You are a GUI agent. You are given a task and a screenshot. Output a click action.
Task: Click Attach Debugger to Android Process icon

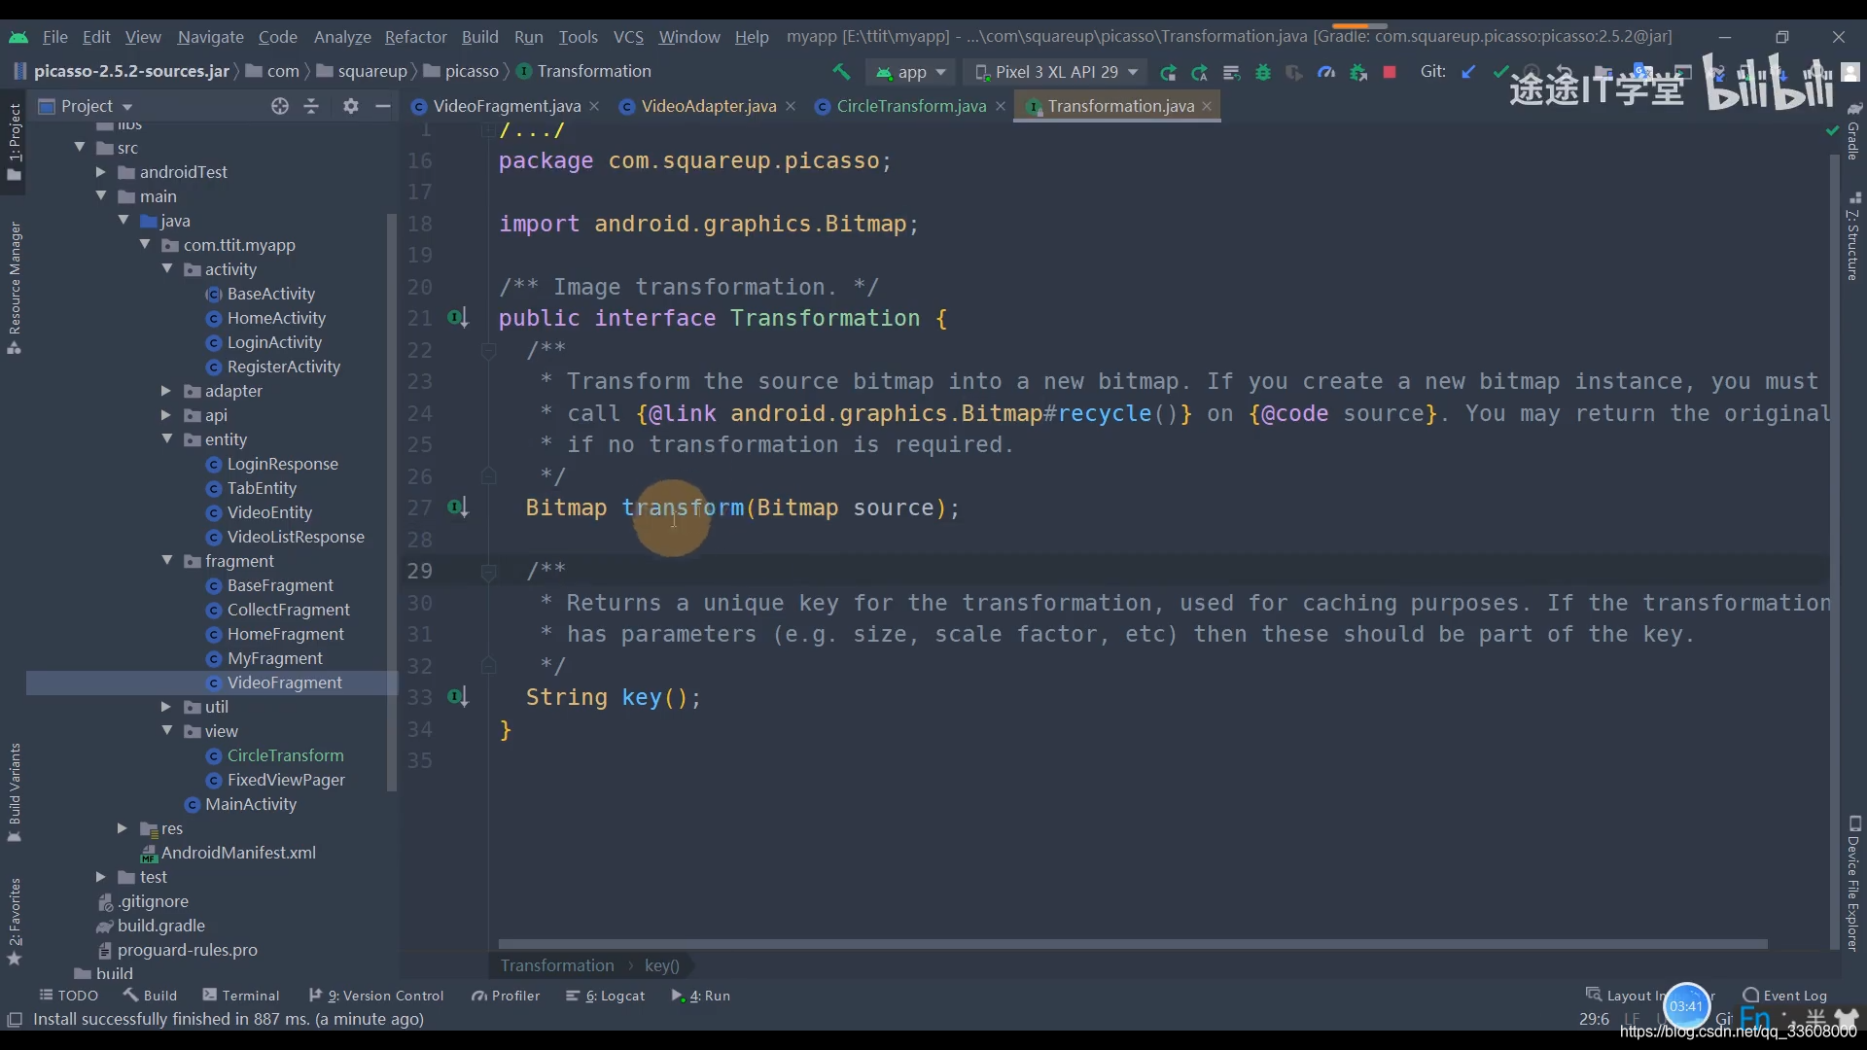pyautogui.click(x=1358, y=72)
